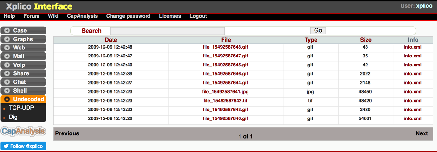The image size is (437, 152).
Task: Sort by the File column header
Action: click(226, 40)
